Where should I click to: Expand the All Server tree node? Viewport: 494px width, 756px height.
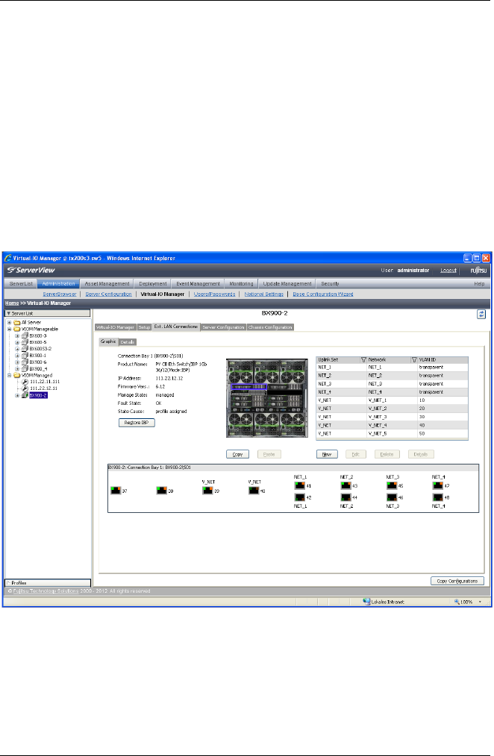click(x=9, y=323)
